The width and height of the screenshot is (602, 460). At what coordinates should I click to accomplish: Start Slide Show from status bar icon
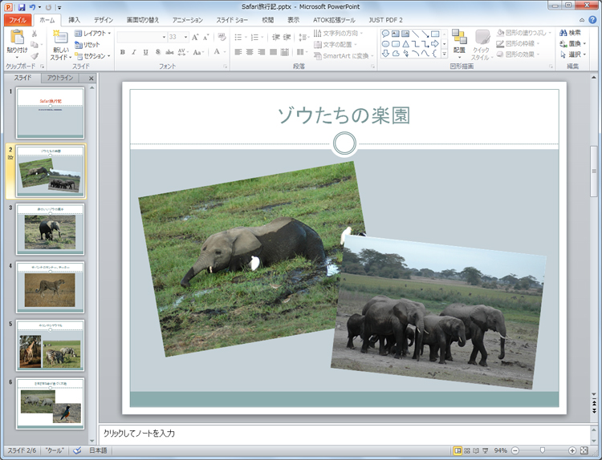486,451
